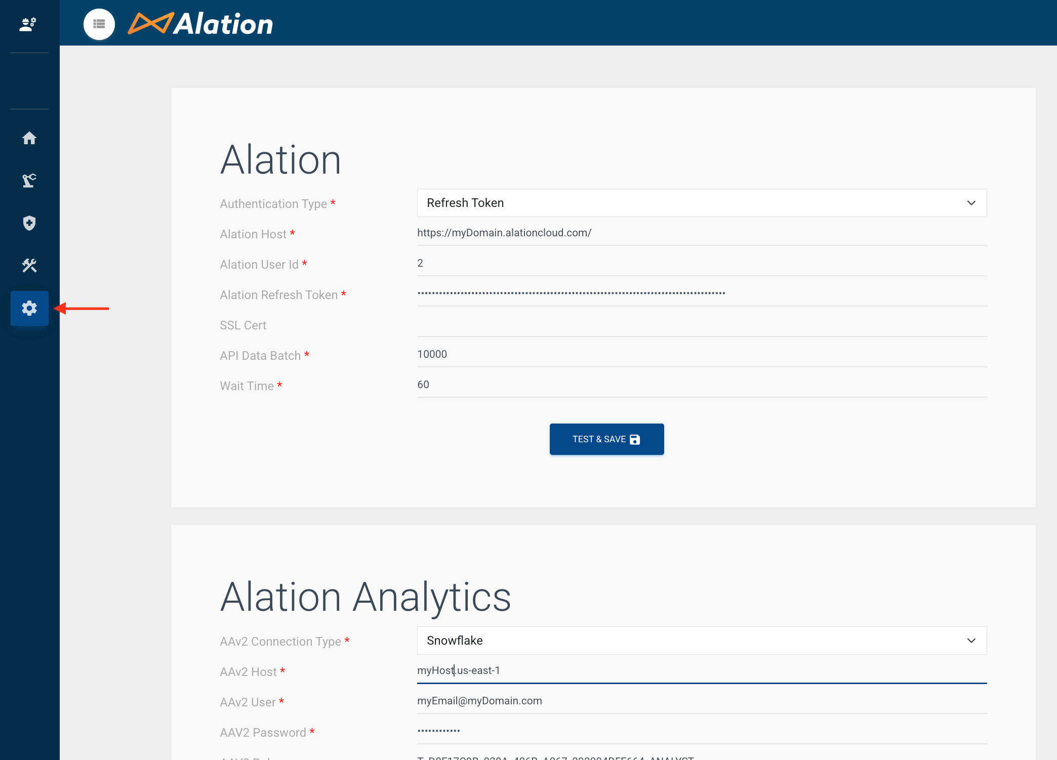
Task: Open the tools wrench and hammer icon
Action: [29, 266]
